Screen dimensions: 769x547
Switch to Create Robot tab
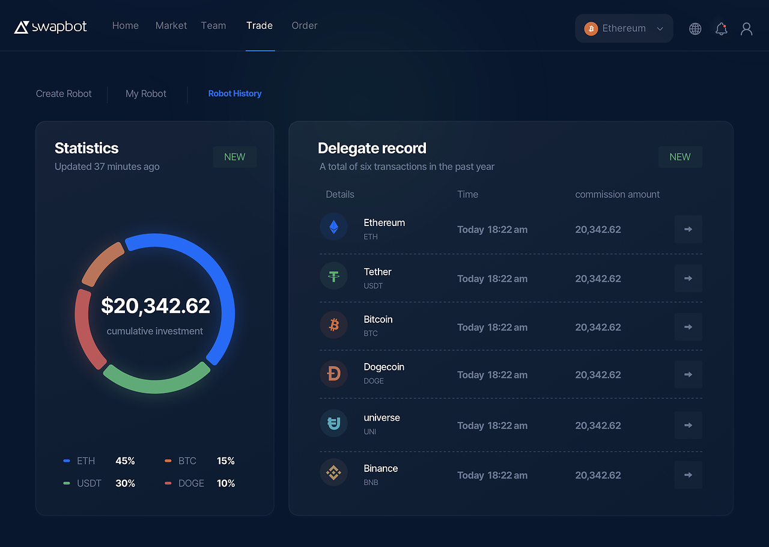(x=64, y=94)
